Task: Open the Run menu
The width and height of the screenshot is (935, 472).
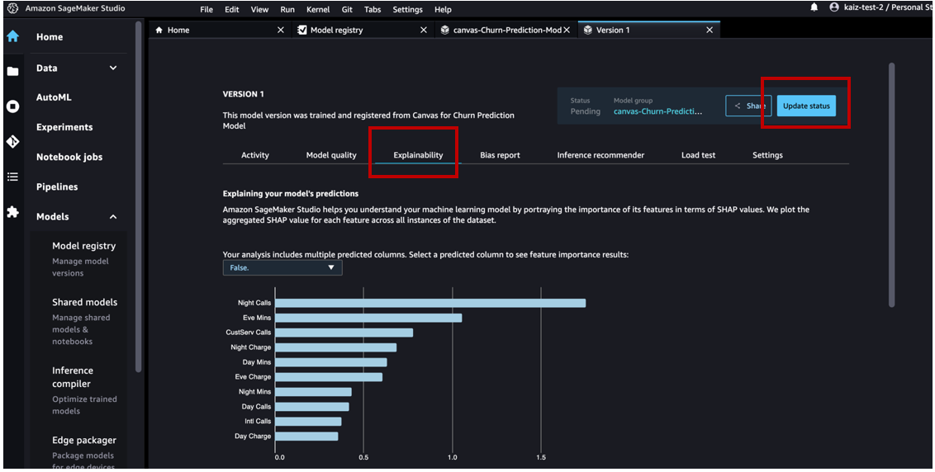Action: pyautogui.click(x=287, y=10)
